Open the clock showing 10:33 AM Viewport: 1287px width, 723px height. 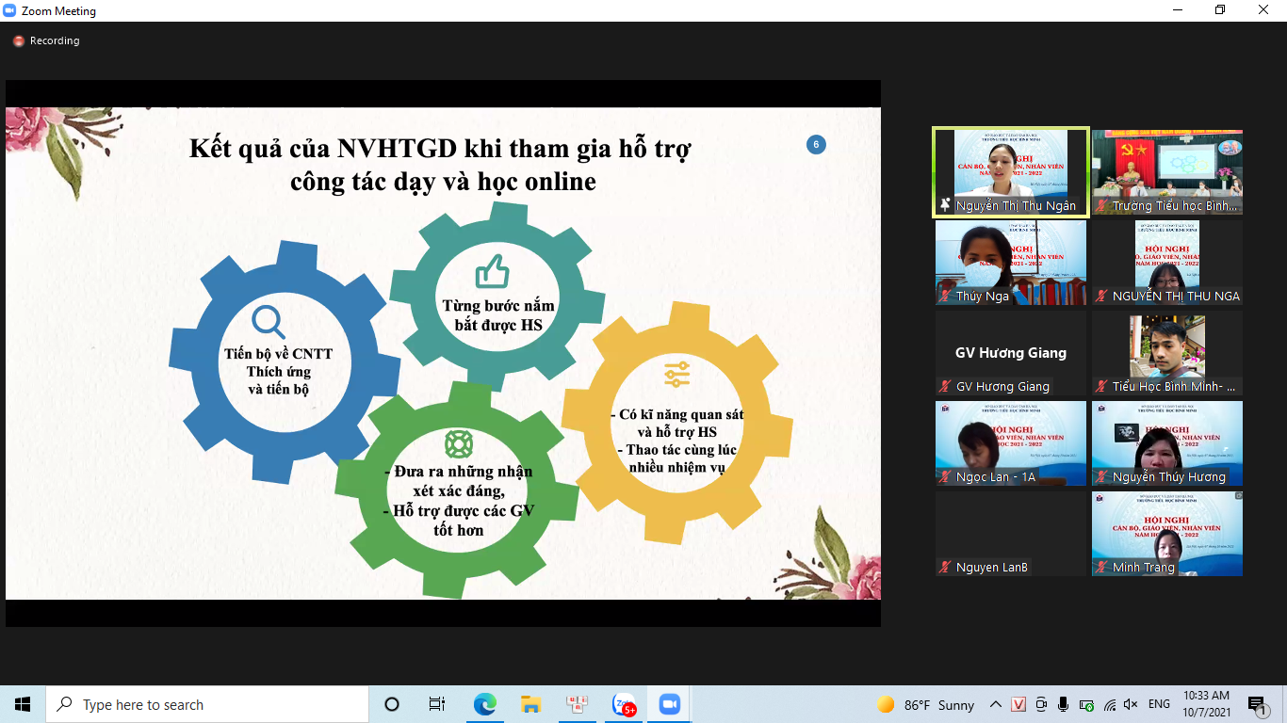point(1207,704)
